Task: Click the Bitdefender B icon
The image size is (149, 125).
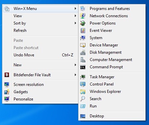Action: coord(7,75)
